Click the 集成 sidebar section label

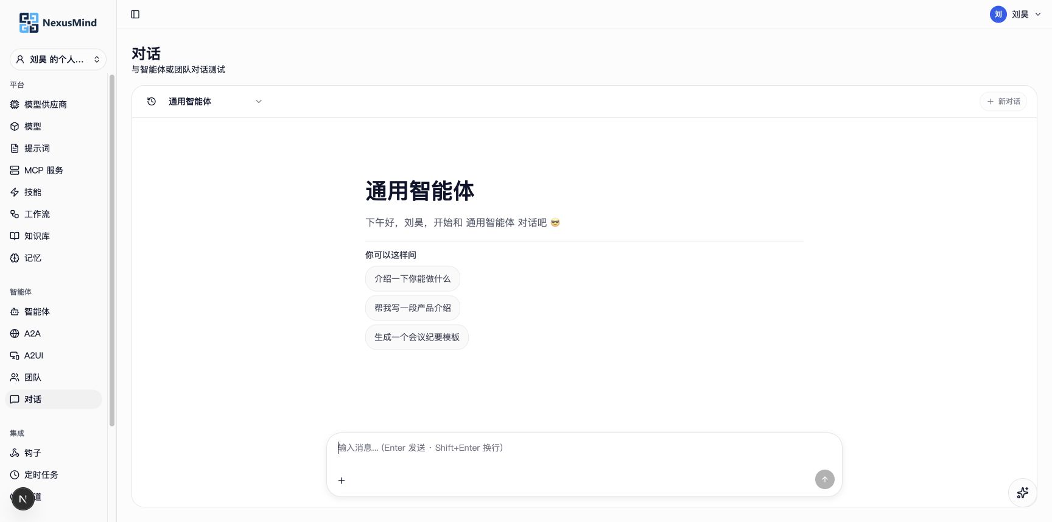tap(17, 434)
